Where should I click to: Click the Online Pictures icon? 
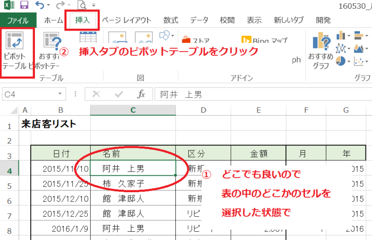pos(144,37)
